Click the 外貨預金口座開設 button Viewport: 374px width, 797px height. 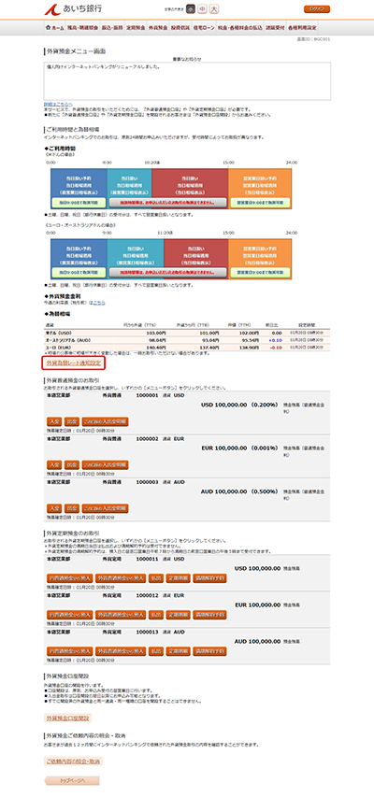(67, 719)
